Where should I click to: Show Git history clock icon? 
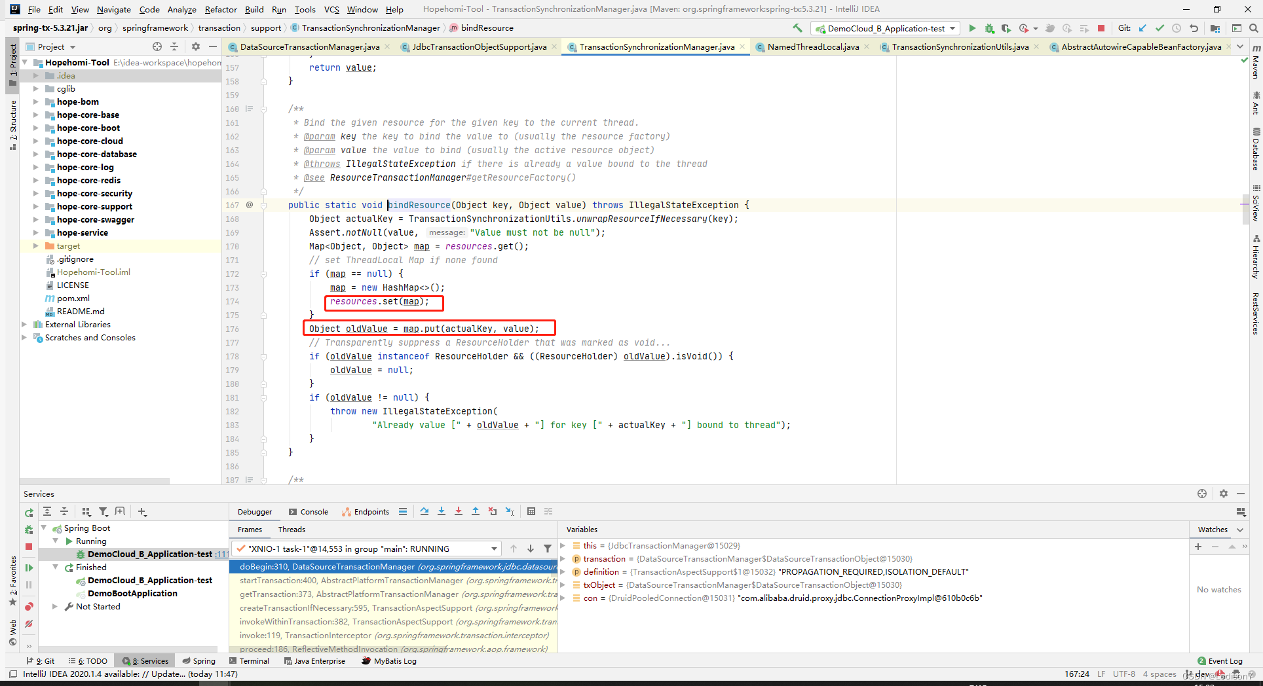click(1177, 28)
